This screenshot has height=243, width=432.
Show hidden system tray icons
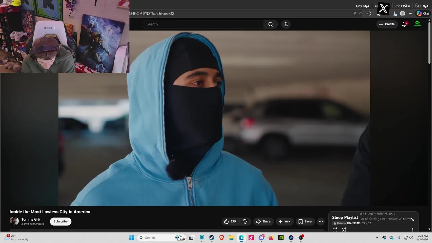pyautogui.click(x=377, y=238)
